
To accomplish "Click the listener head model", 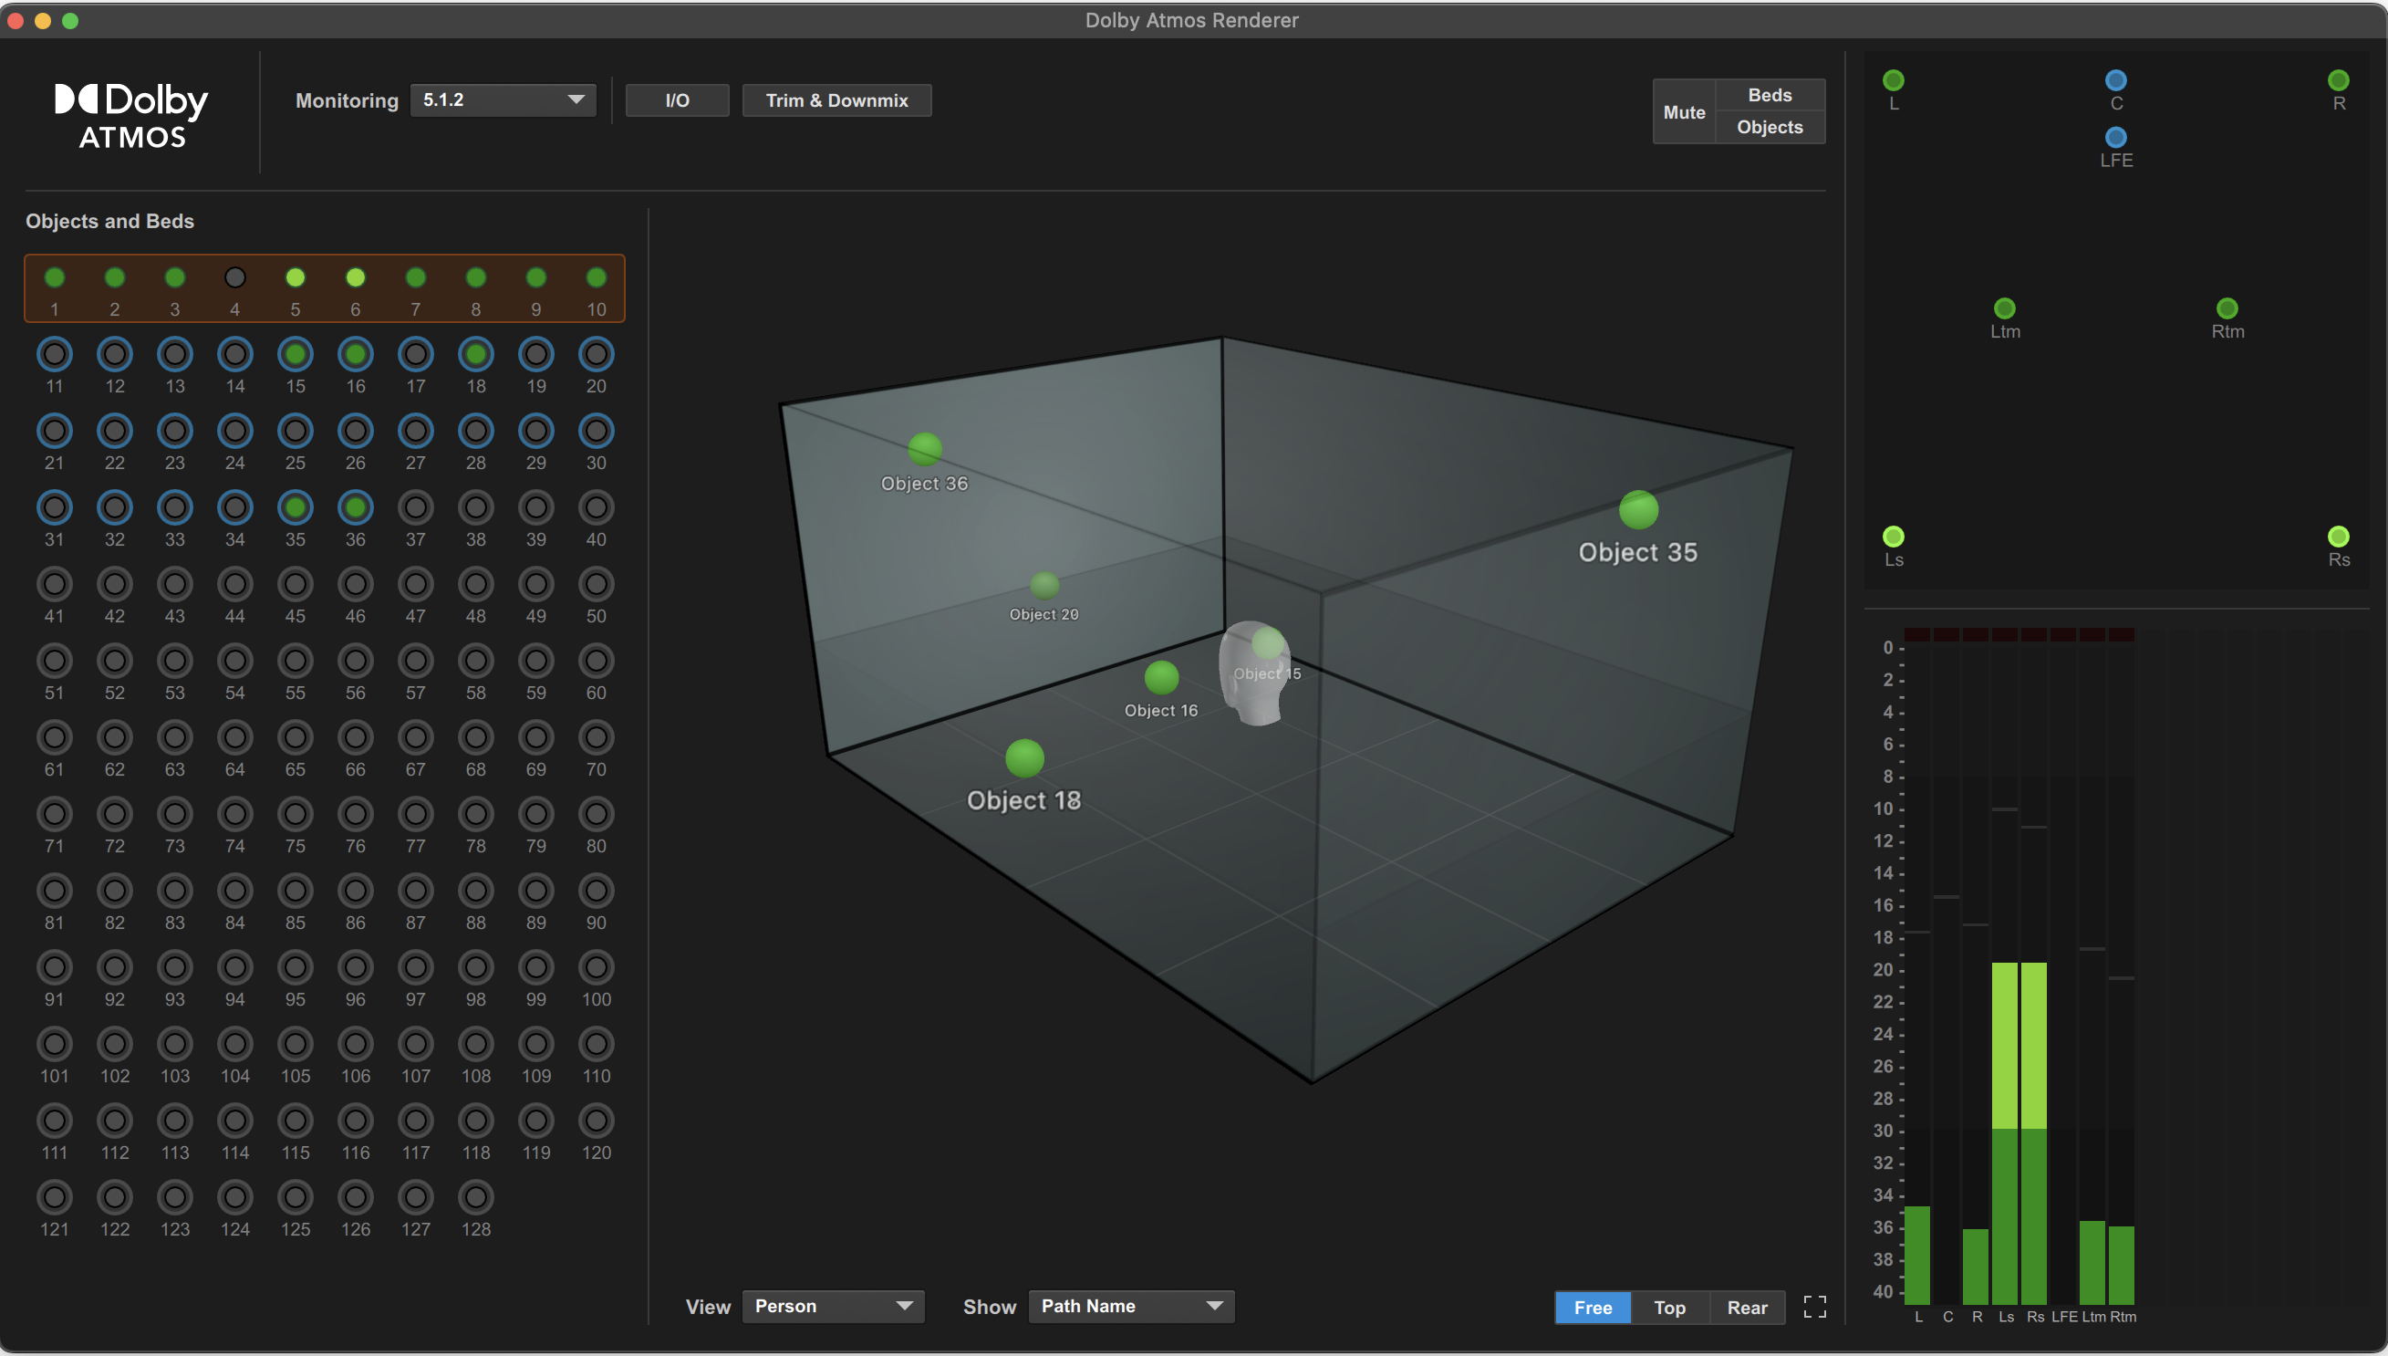I will coord(1254,675).
